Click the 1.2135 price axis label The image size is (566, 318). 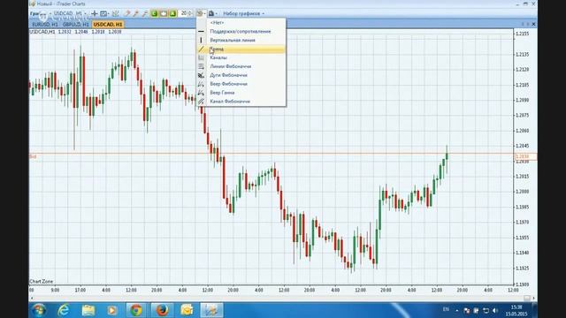pyautogui.click(x=522, y=55)
